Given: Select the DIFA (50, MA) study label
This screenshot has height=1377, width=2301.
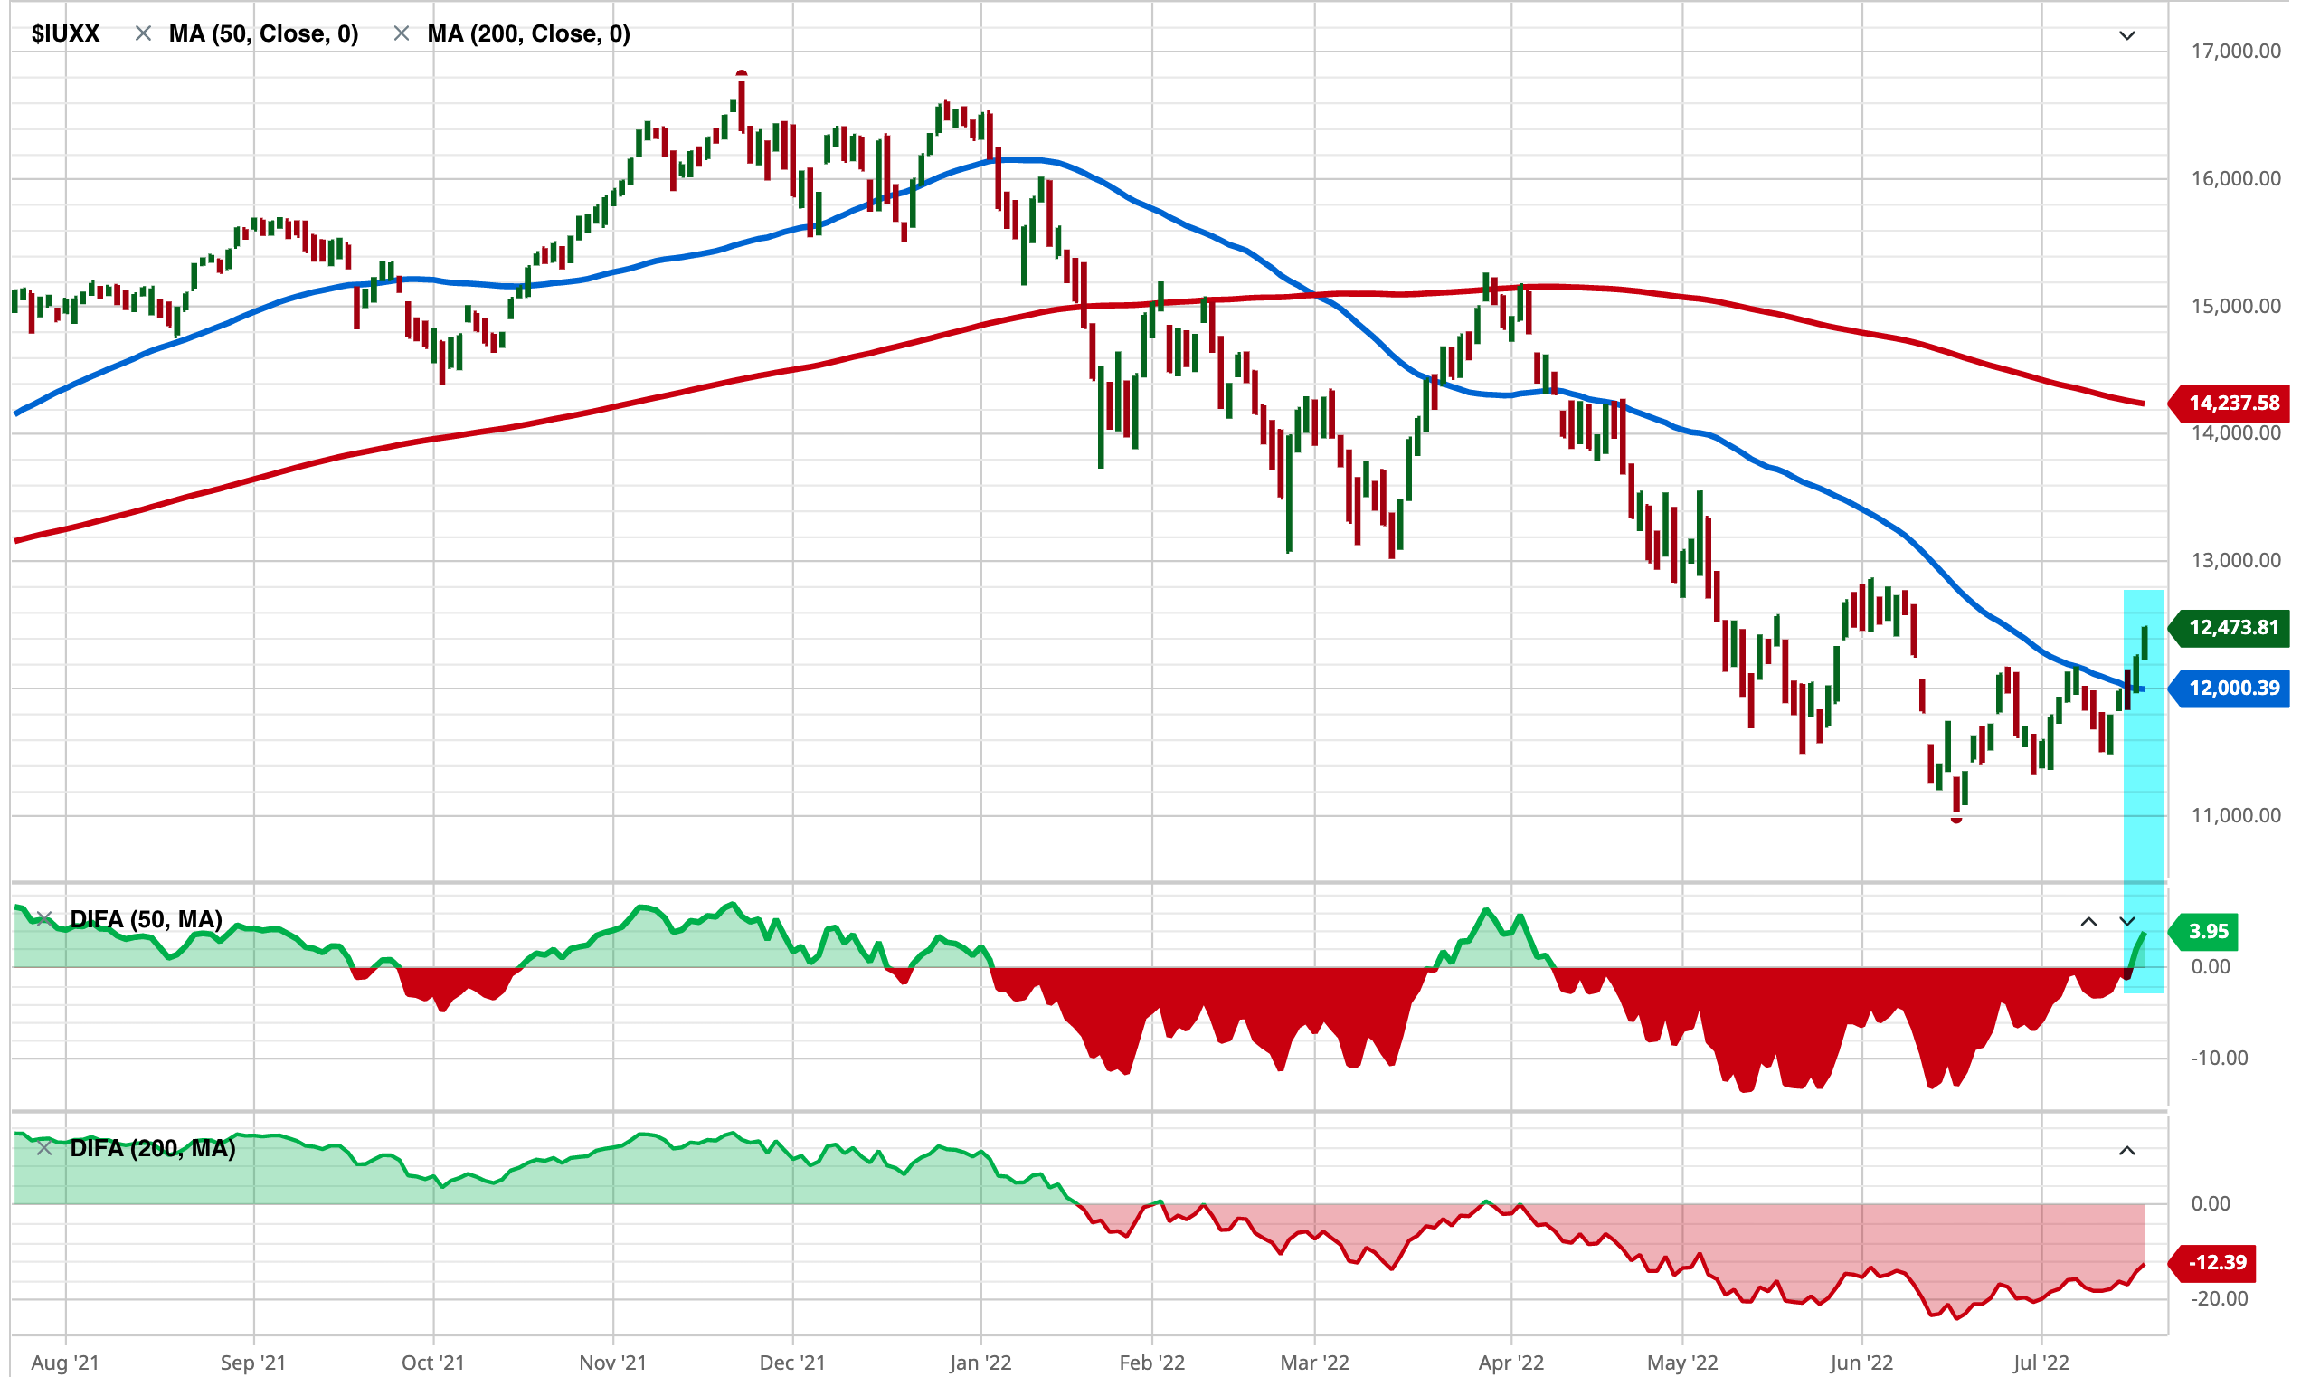Looking at the screenshot, I should coord(146,918).
